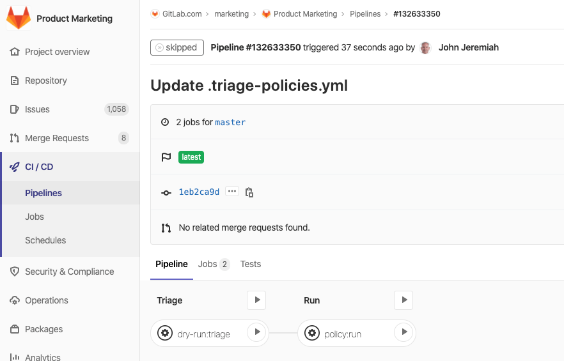Expand the commit details ellipsis button

[x=231, y=192]
